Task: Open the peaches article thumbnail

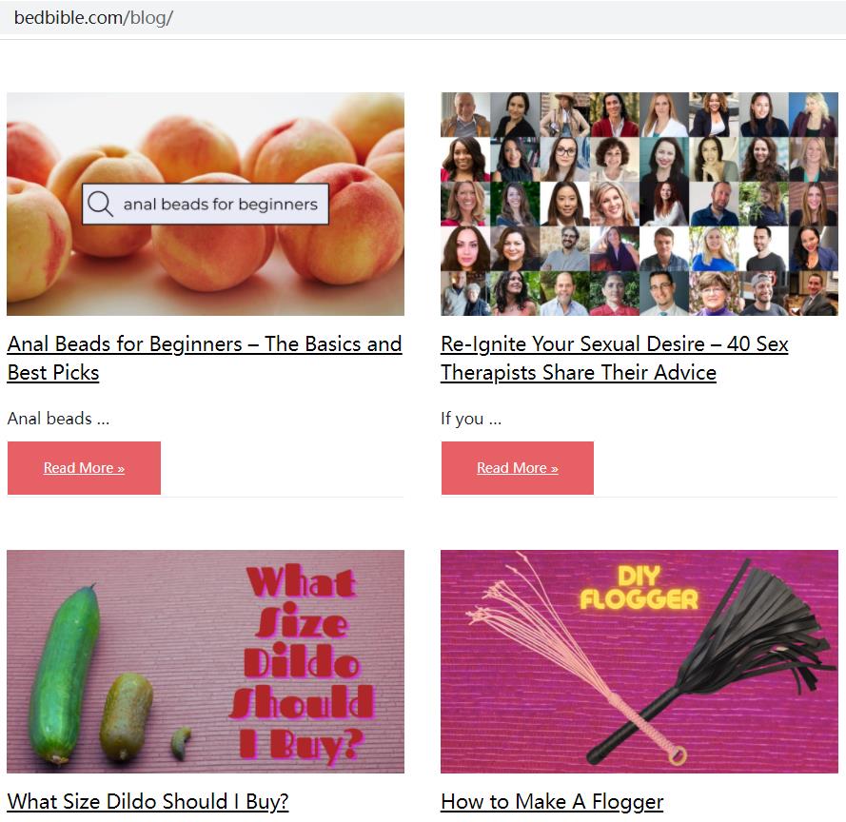Action: tap(206, 204)
